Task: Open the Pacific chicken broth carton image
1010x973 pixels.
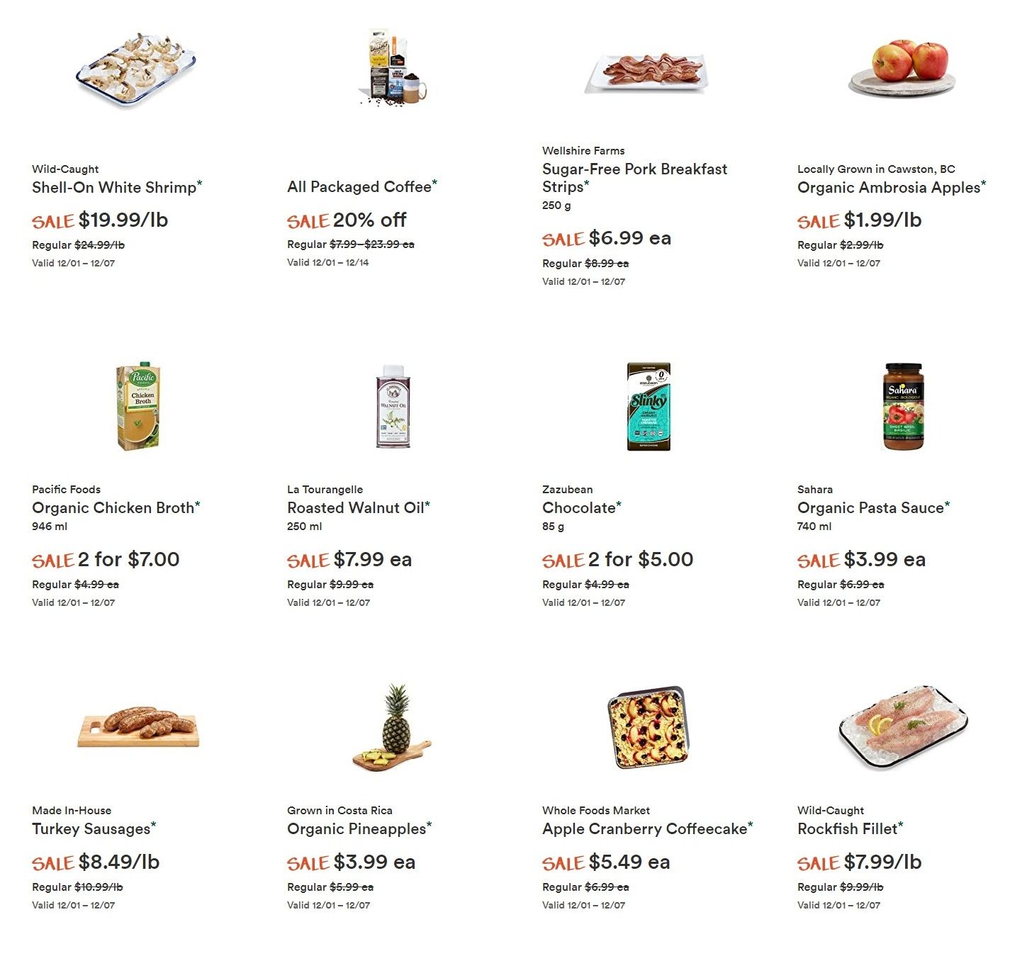Action: point(138,406)
